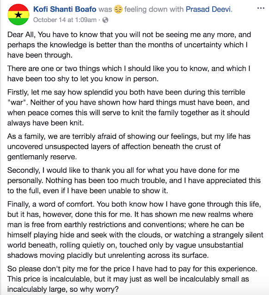269x295 pixels.
Task: Open Kofi Shanti Boafo's profile link
Action: click(x=65, y=9)
